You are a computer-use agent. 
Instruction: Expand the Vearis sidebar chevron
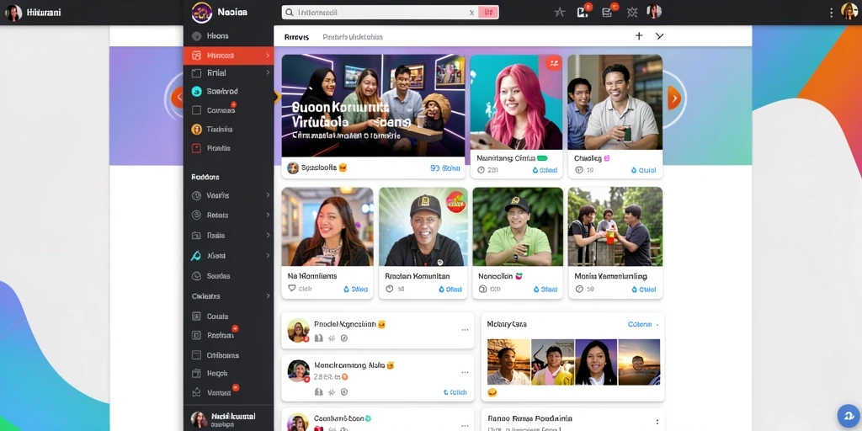tap(268, 195)
